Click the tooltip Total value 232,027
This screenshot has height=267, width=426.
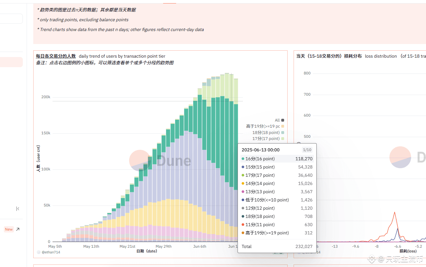coord(304,246)
